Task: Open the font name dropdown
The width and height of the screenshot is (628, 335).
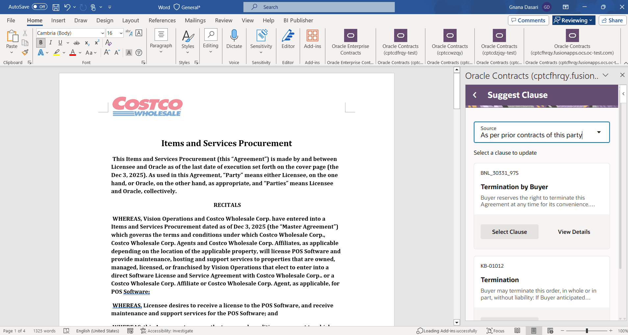Action: coord(103,33)
